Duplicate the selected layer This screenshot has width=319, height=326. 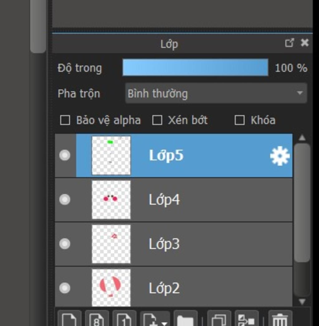219,319
